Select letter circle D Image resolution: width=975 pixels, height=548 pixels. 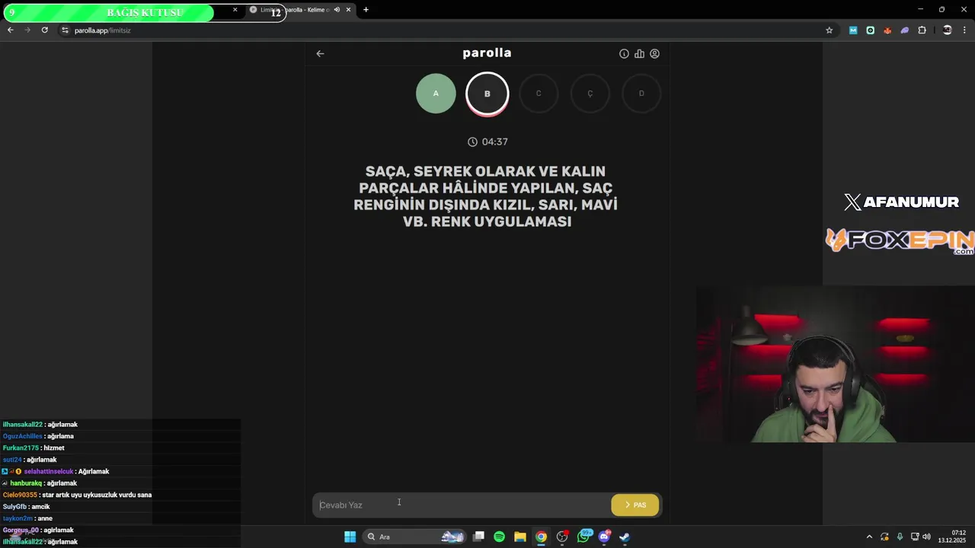pyautogui.click(x=641, y=94)
